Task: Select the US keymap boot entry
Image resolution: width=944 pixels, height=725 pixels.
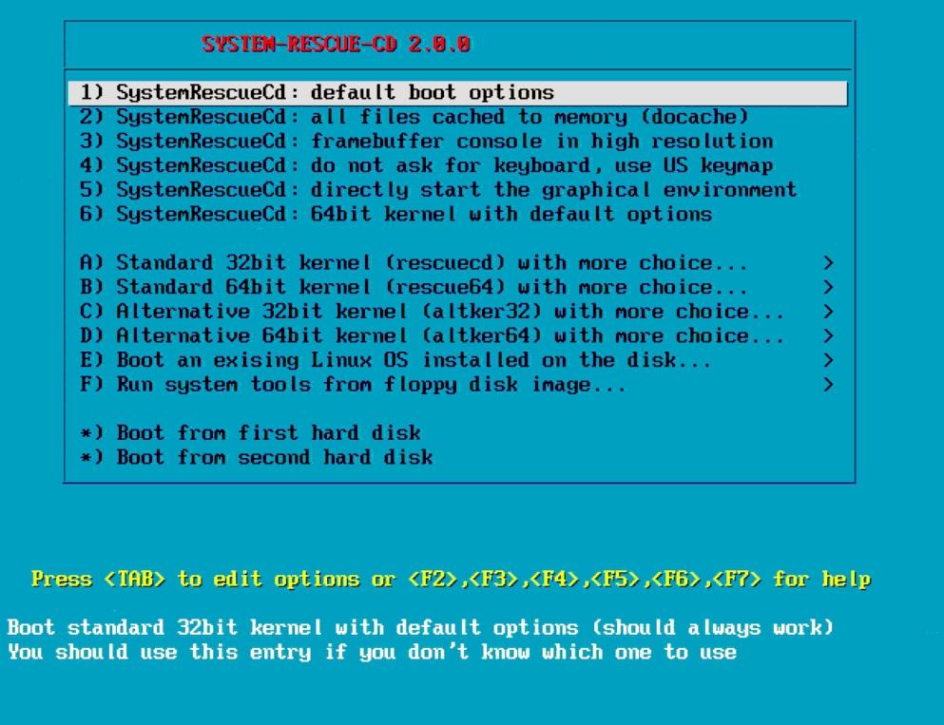Action: coord(457,165)
